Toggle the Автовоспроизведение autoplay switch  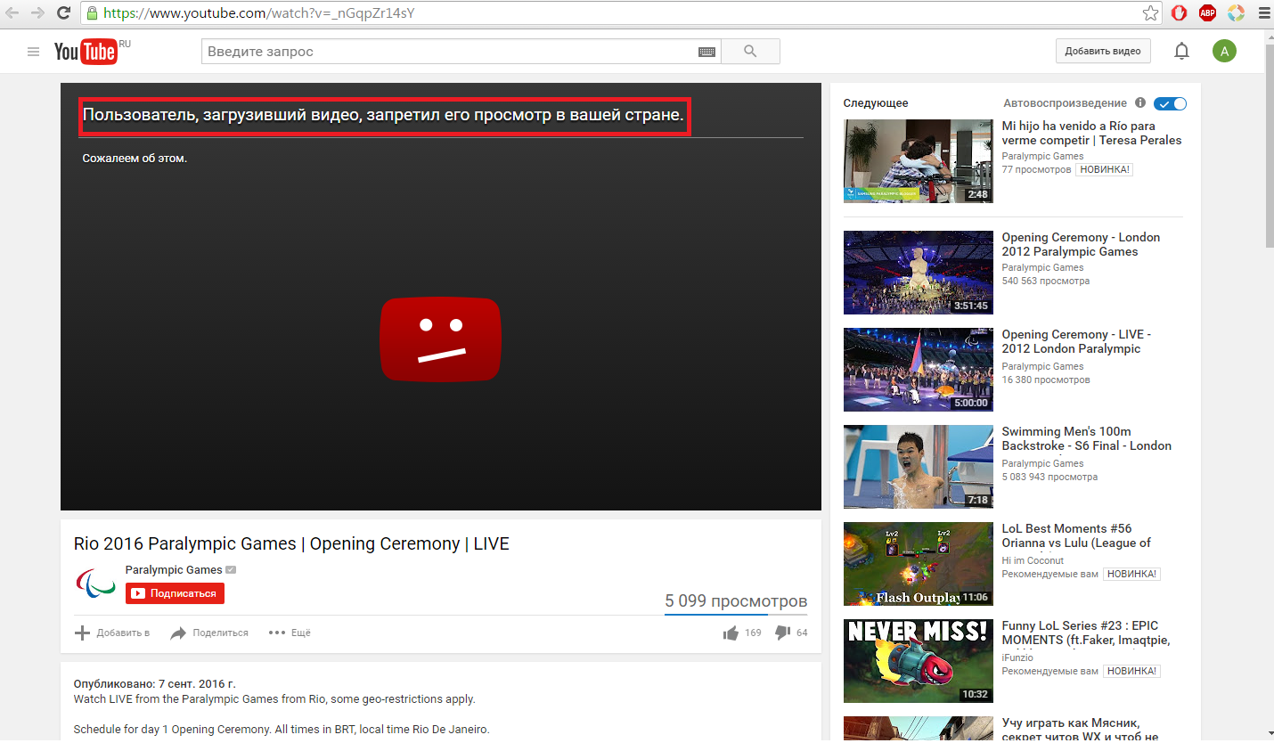point(1170,103)
